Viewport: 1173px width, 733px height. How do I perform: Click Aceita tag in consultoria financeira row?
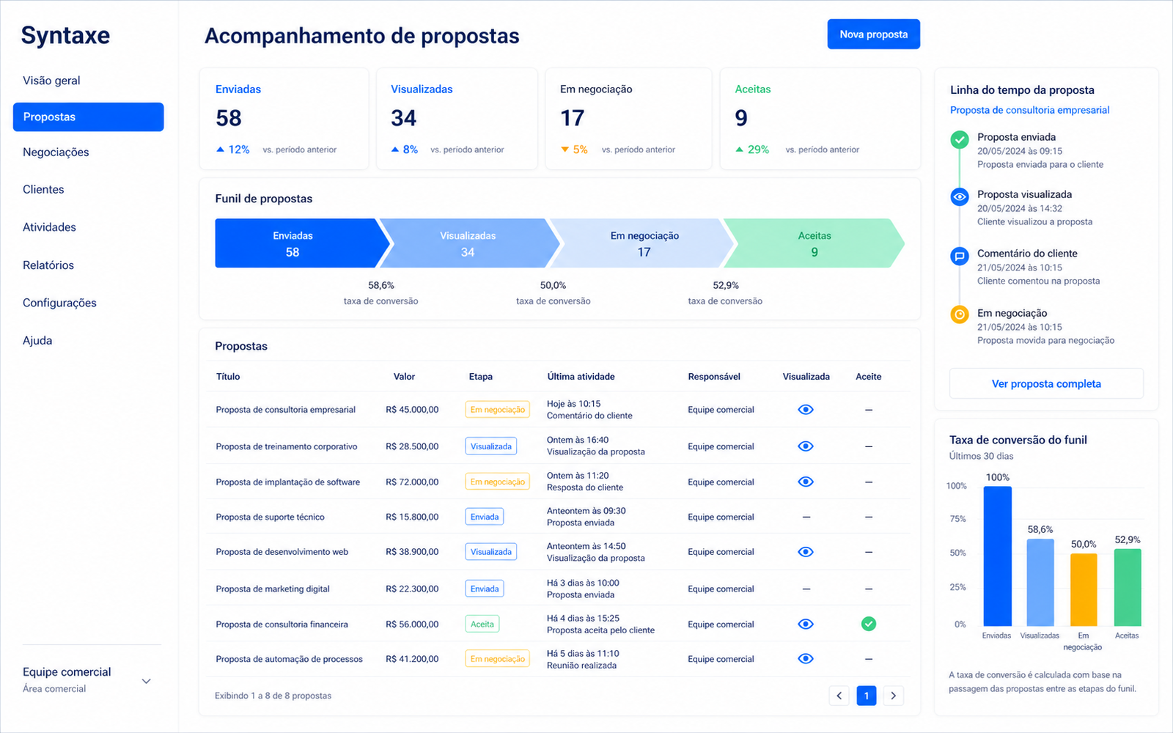point(482,625)
